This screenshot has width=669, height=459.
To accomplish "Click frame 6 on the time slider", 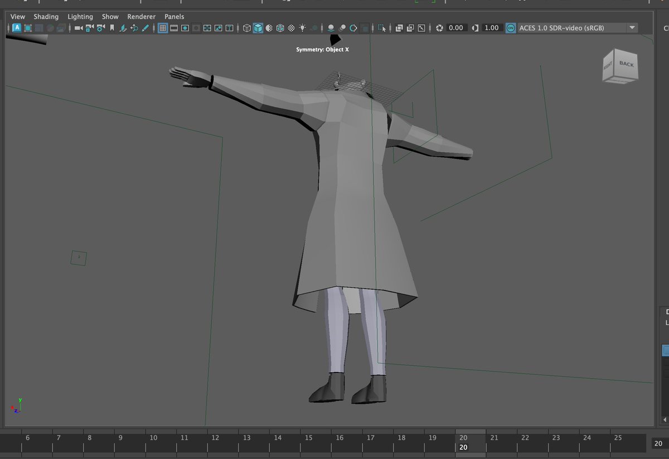I will pyautogui.click(x=27, y=438).
